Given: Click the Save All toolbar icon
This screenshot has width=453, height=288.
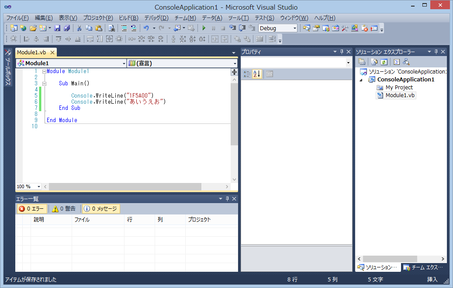Looking at the screenshot, I should click(67, 28).
